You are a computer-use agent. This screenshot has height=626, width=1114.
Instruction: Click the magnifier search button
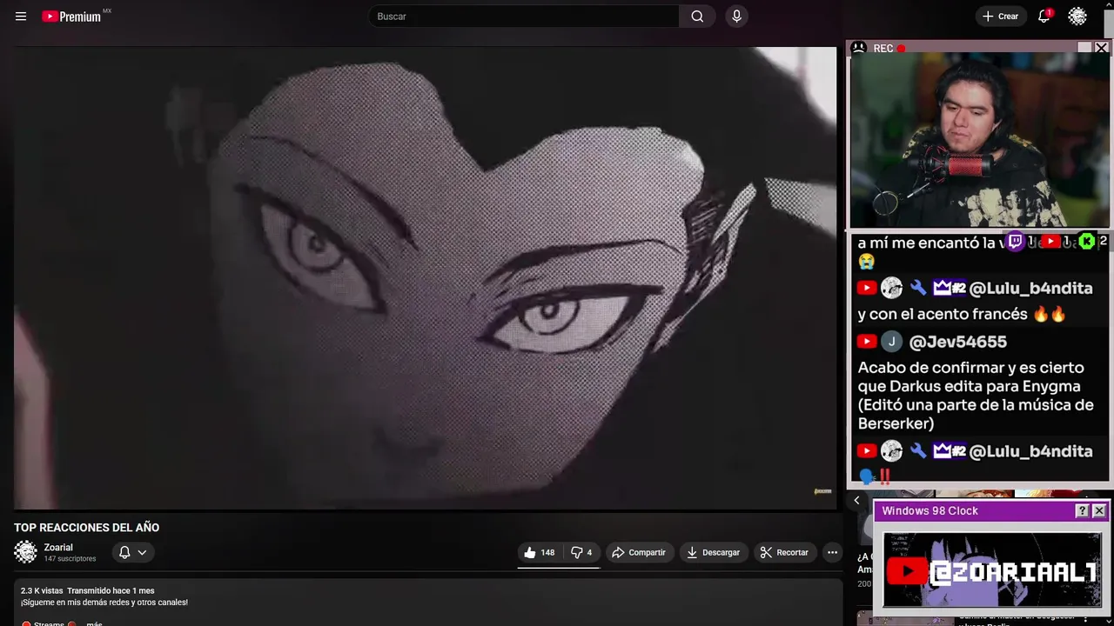pyautogui.click(x=697, y=17)
